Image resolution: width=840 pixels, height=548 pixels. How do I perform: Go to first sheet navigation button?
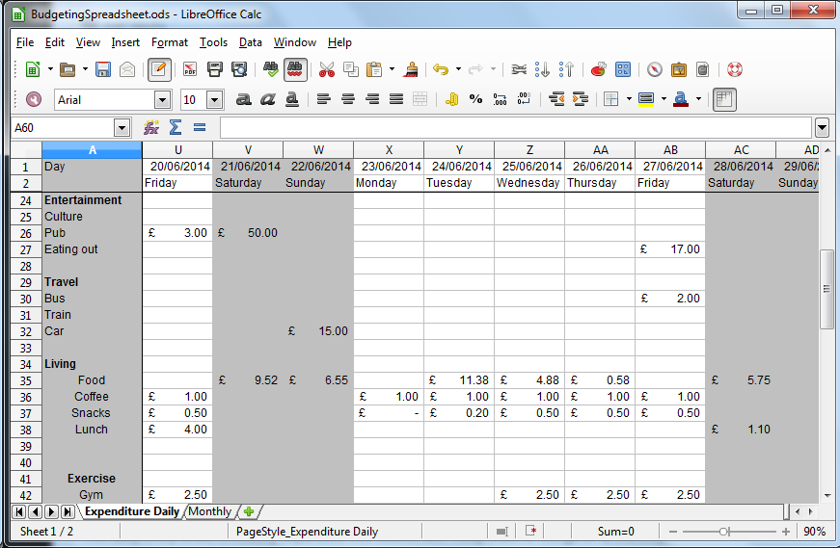pyautogui.click(x=18, y=512)
